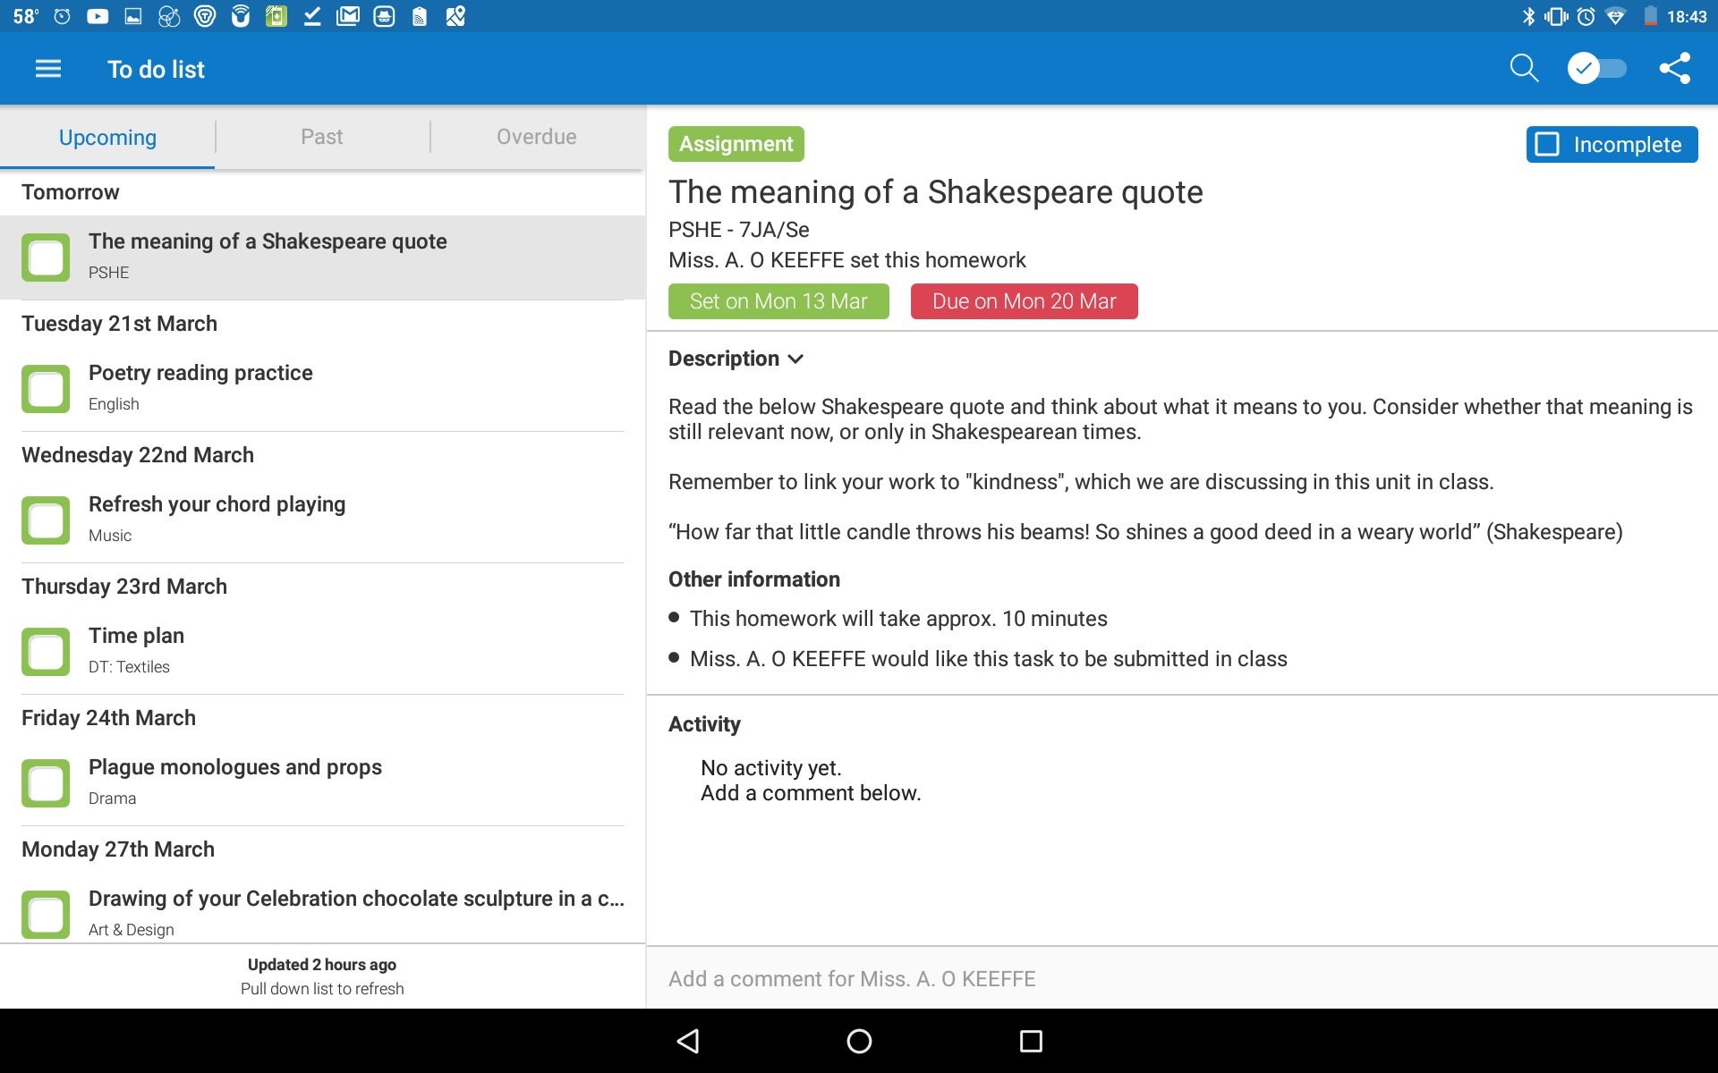Tick the Time plan task checkbox
1718x1073 pixels.
coord(46,652)
